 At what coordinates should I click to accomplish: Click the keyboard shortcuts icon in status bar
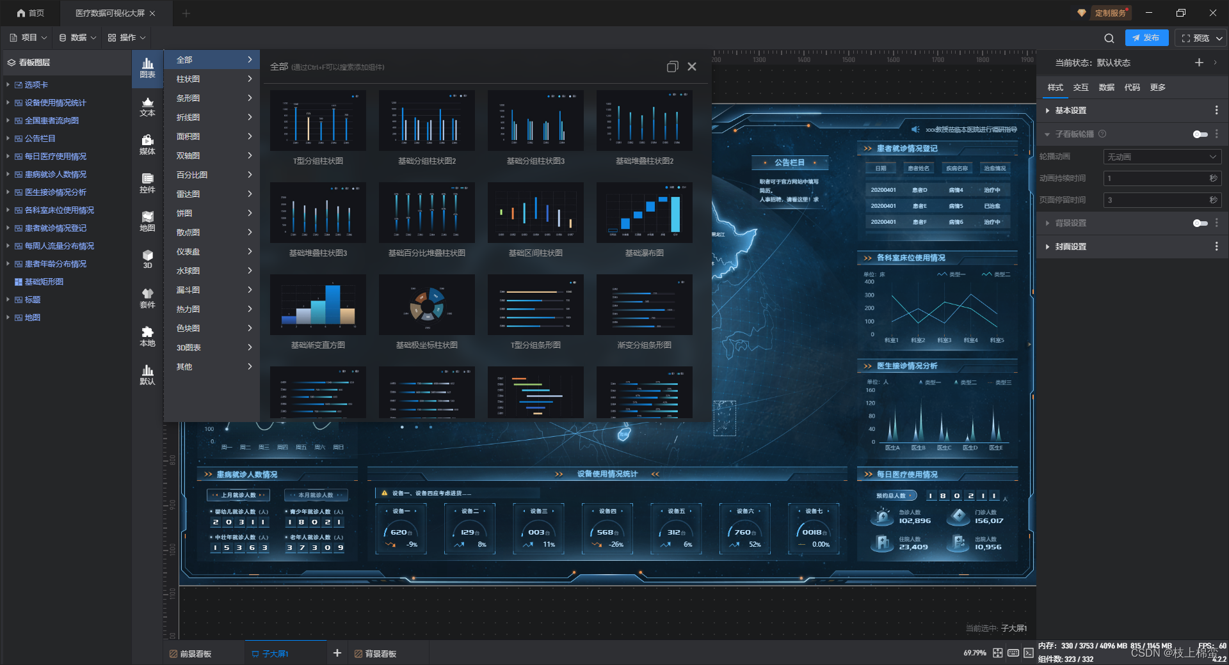tap(1013, 653)
